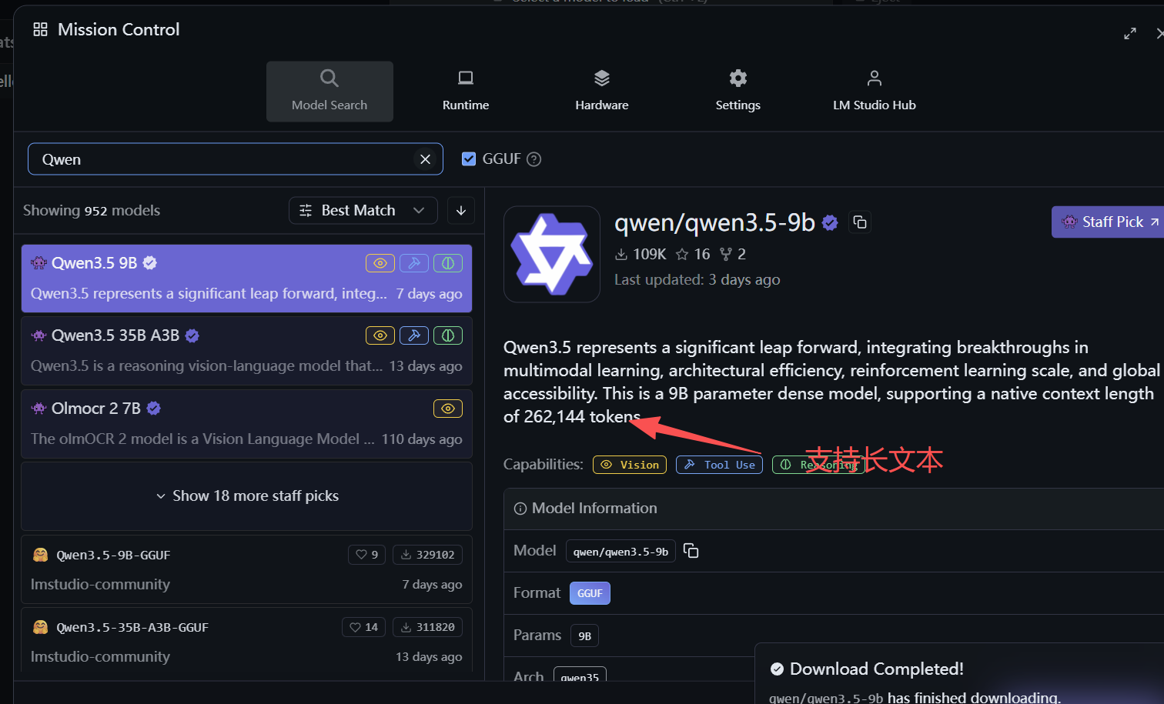Click reasoning badge on Qwen3.5 9B
This screenshot has width=1164, height=704.
pos(448,263)
